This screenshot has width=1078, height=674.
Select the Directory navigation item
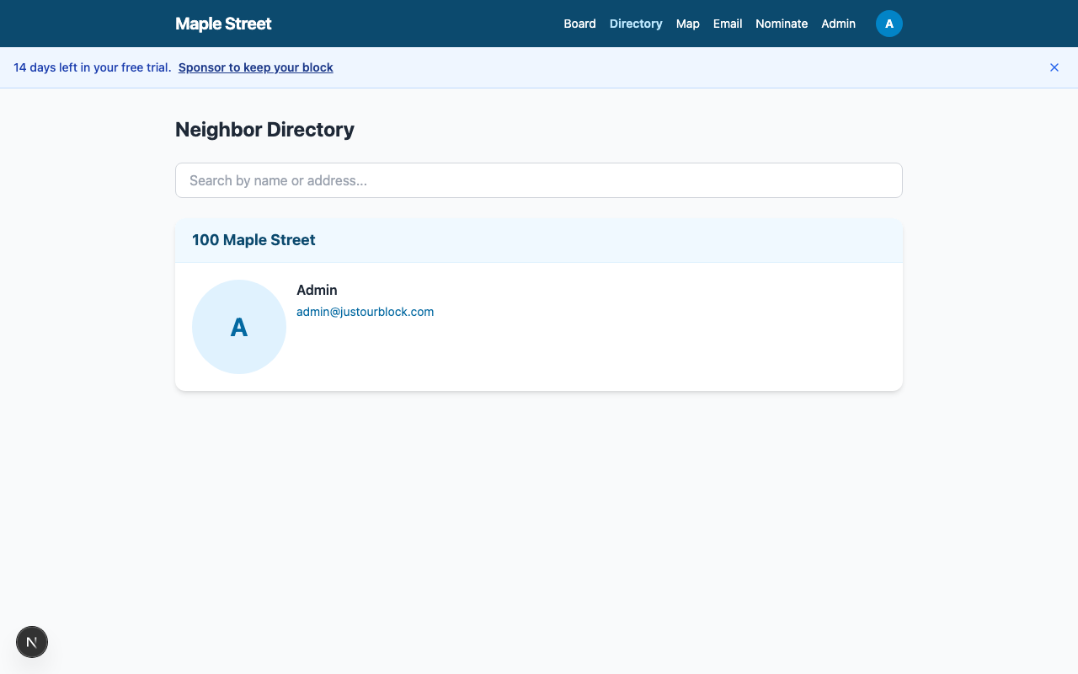pos(636,24)
